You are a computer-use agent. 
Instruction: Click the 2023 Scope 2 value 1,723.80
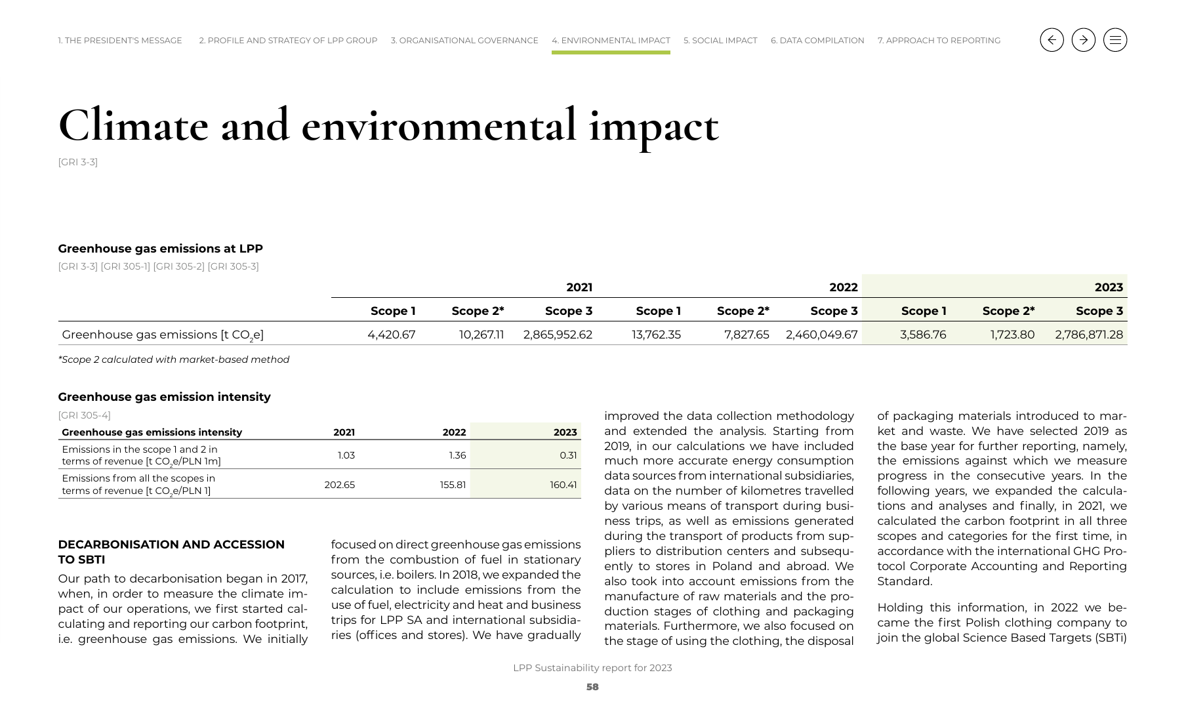tap(1012, 335)
